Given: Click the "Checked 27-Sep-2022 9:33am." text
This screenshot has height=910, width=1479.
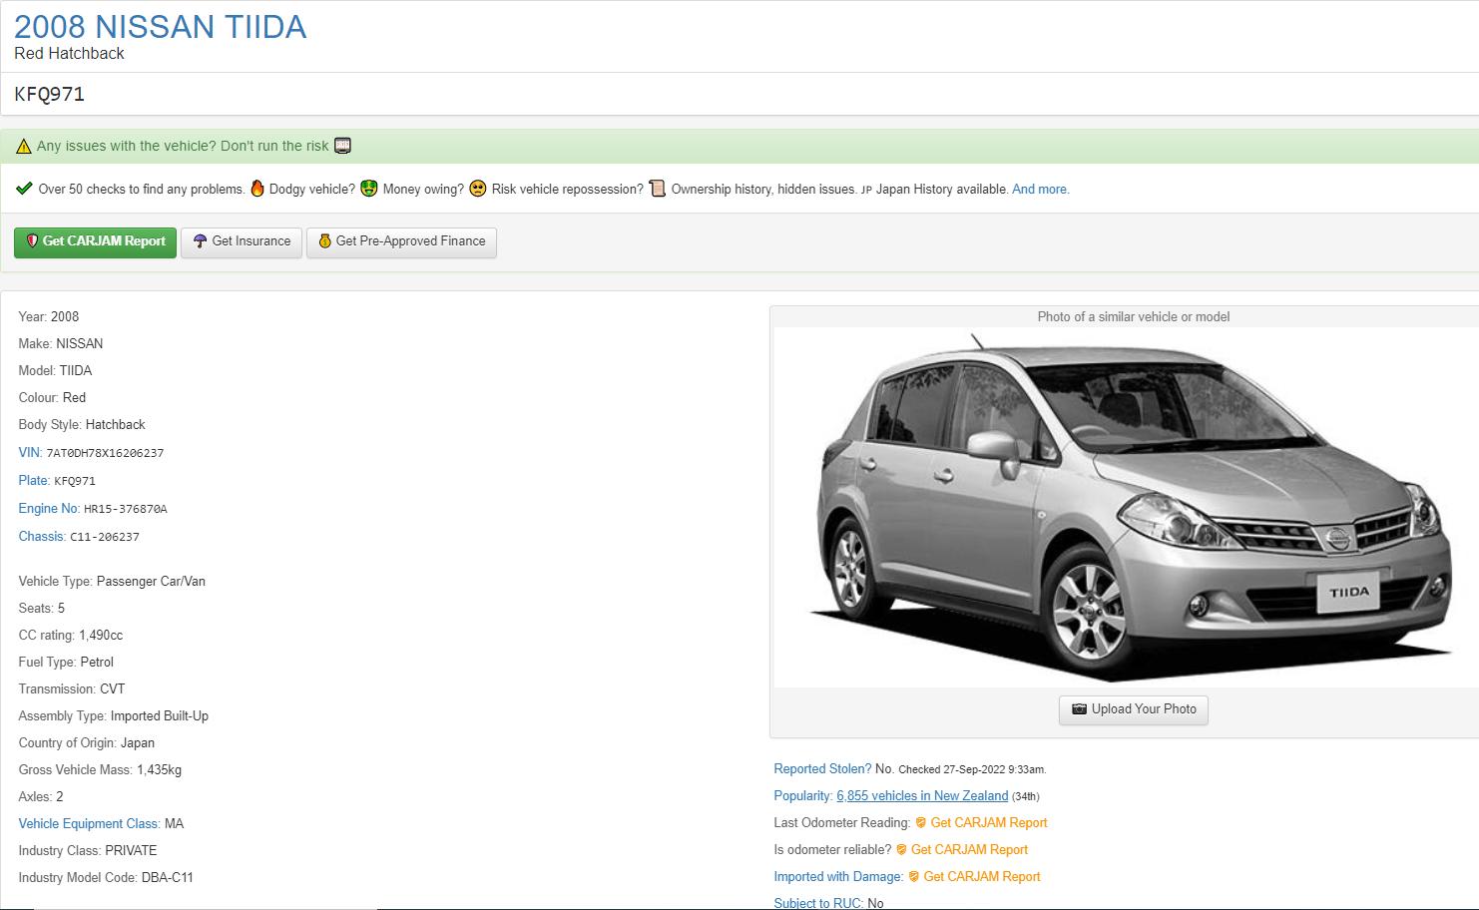Looking at the screenshot, I should (x=972, y=770).
